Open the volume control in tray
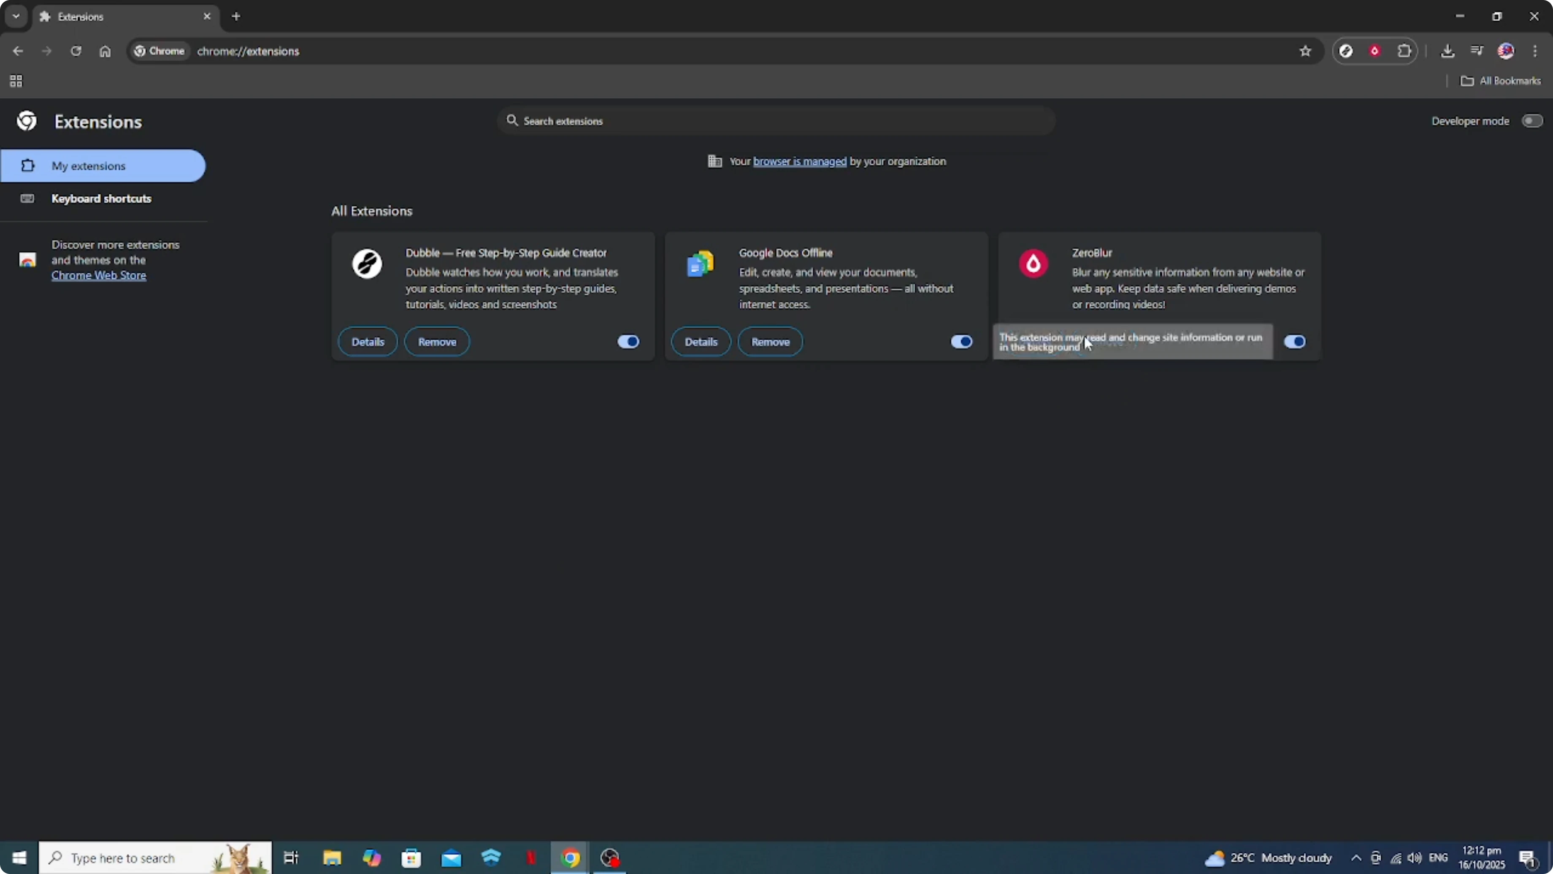Image resolution: width=1553 pixels, height=874 pixels. [1414, 858]
